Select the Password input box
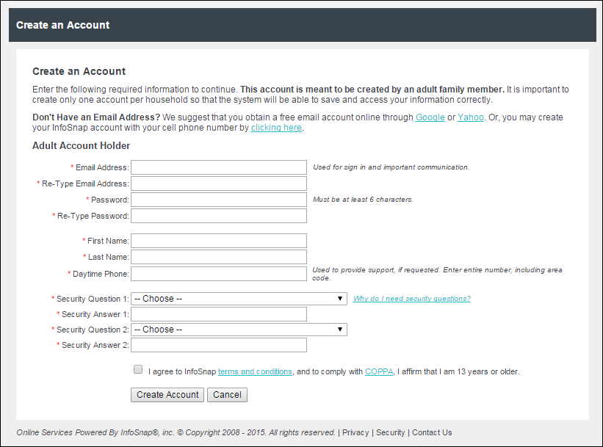 219,200
